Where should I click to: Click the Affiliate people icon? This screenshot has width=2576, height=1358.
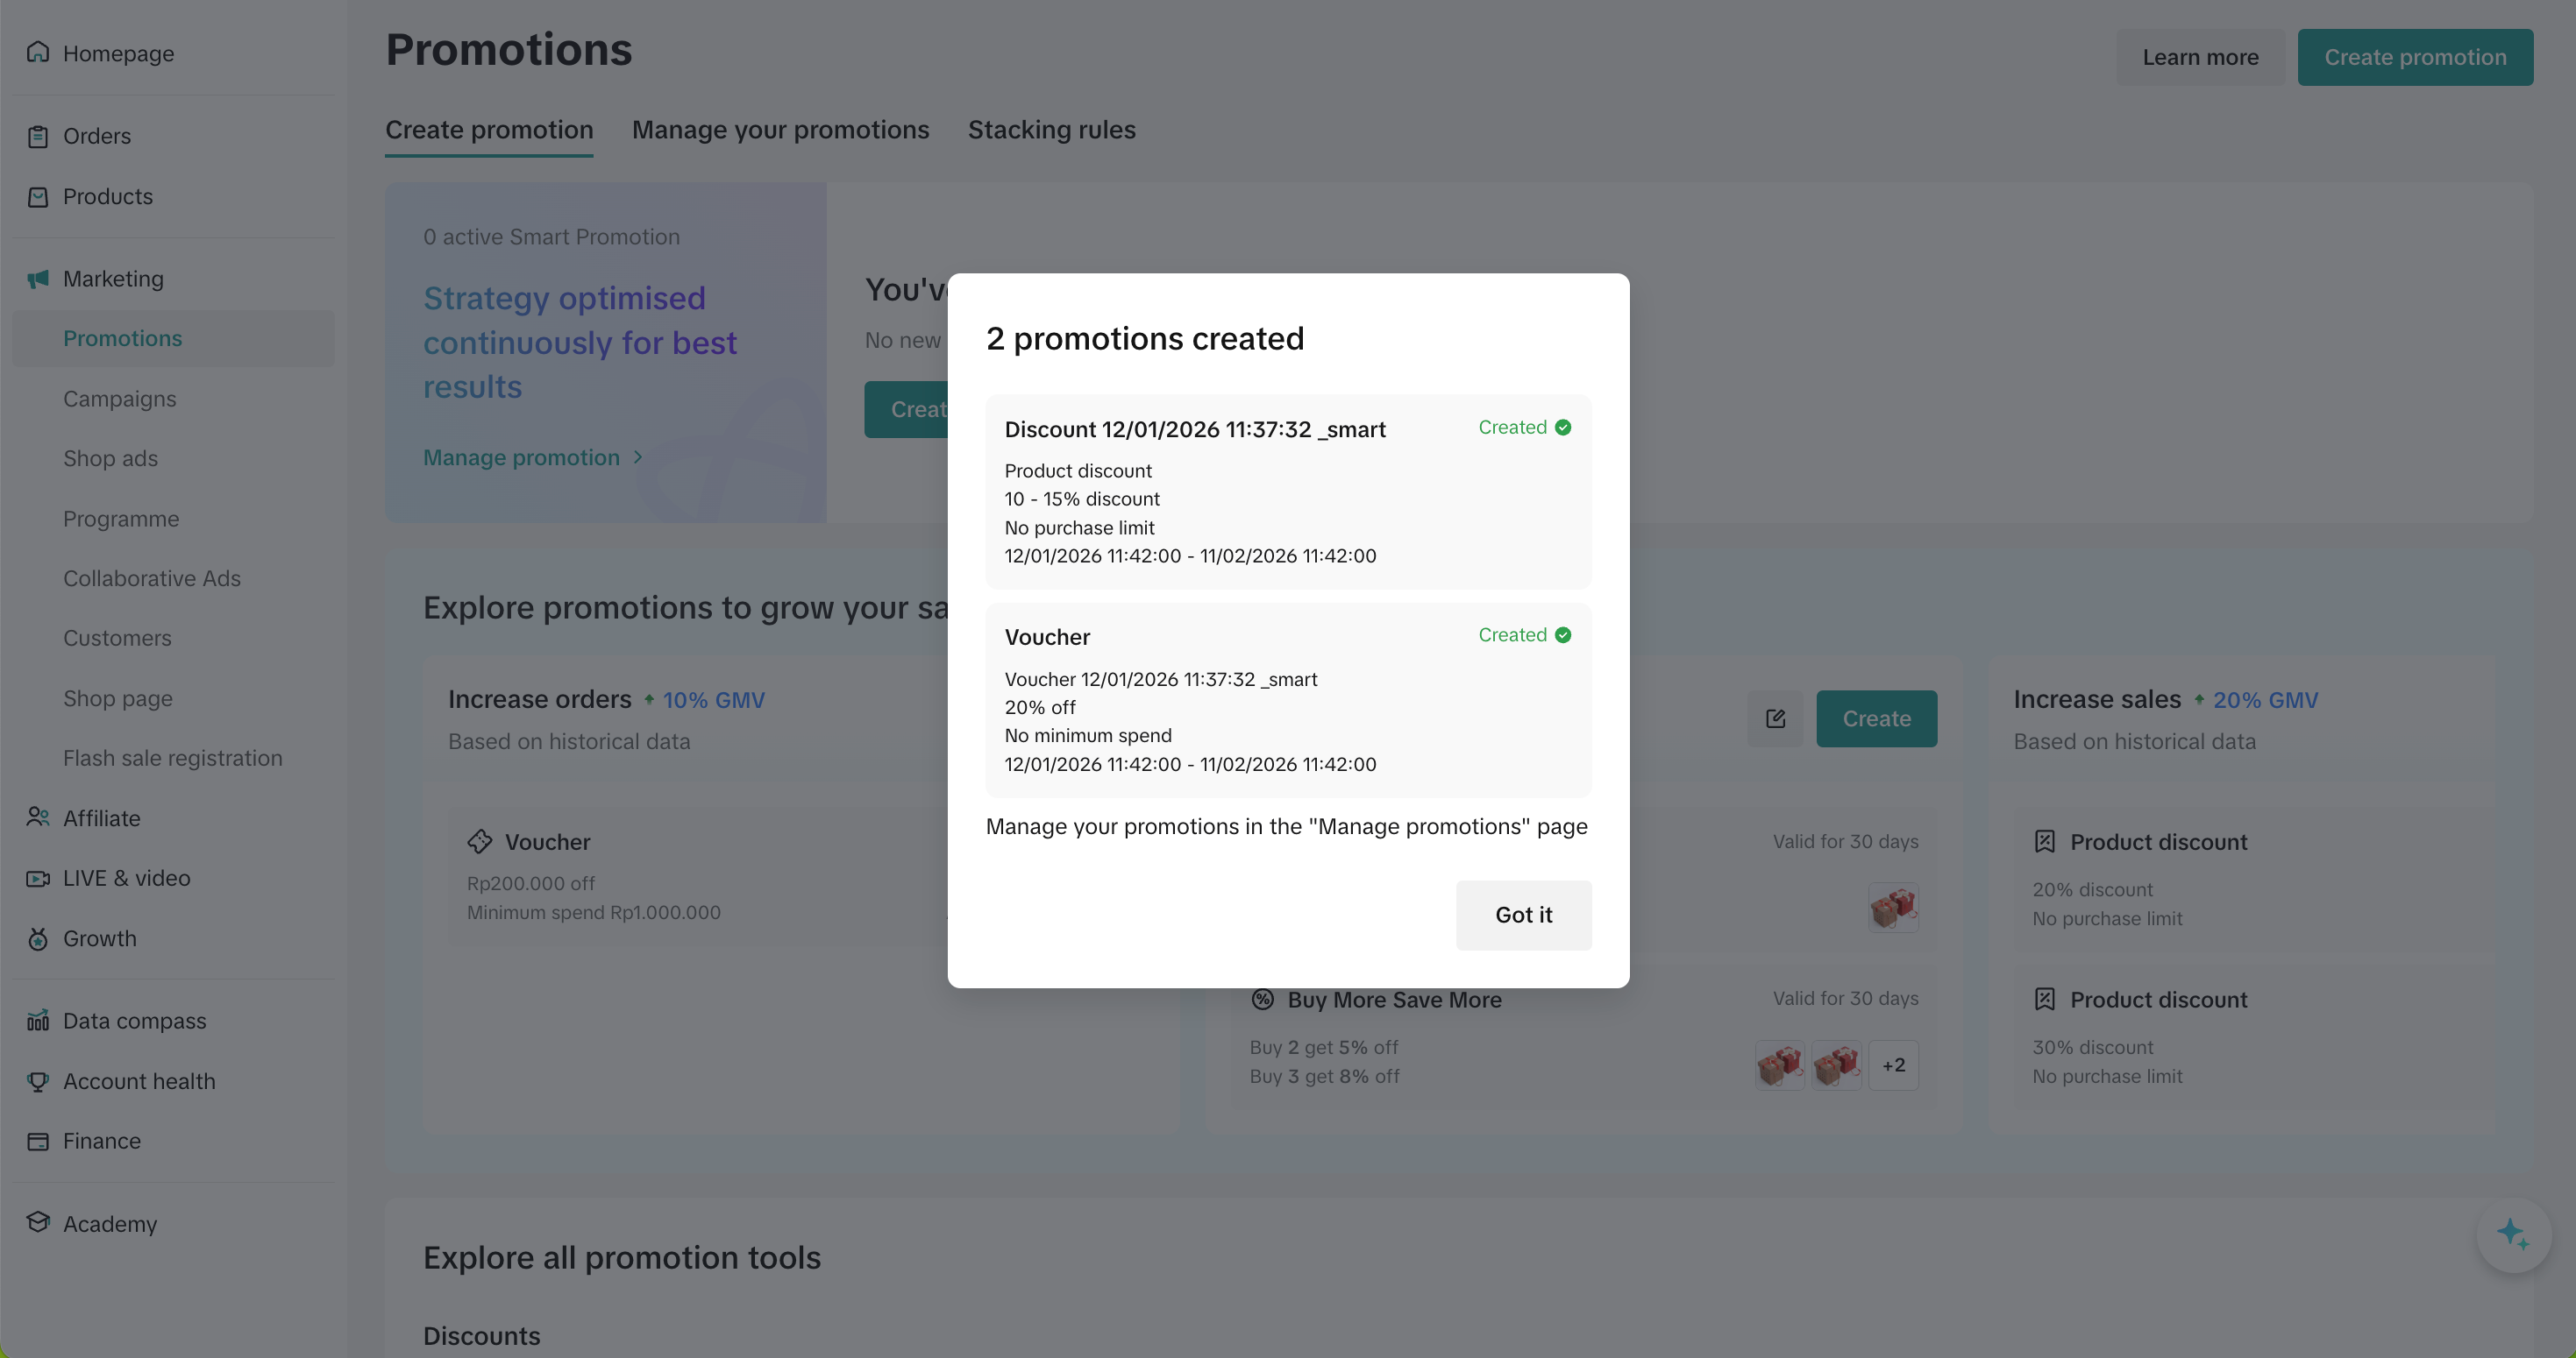pos(38,817)
